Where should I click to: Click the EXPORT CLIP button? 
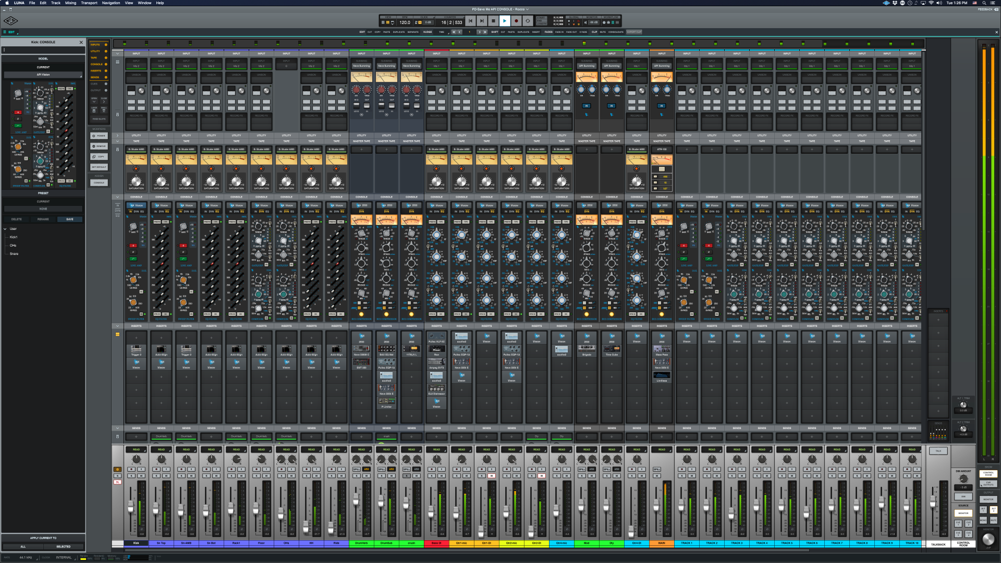click(634, 32)
